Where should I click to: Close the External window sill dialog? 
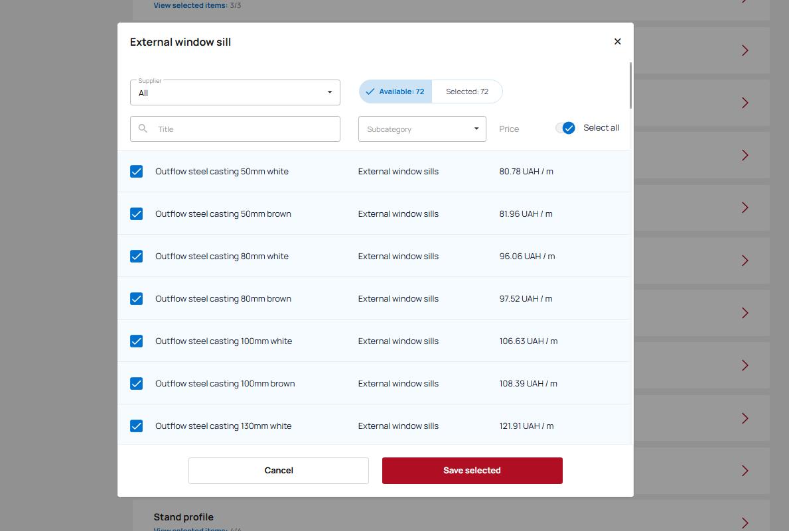tap(617, 42)
